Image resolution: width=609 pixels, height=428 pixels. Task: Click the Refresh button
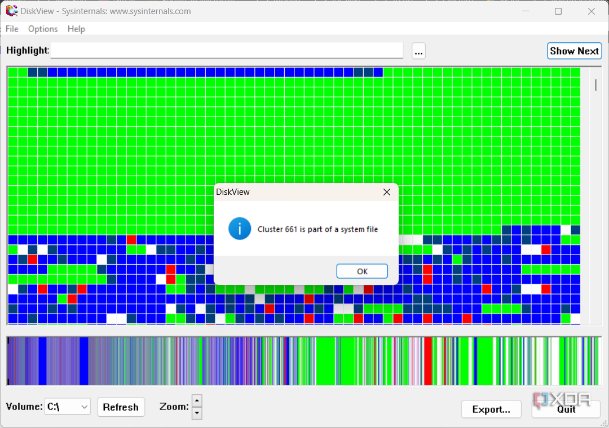coord(121,407)
